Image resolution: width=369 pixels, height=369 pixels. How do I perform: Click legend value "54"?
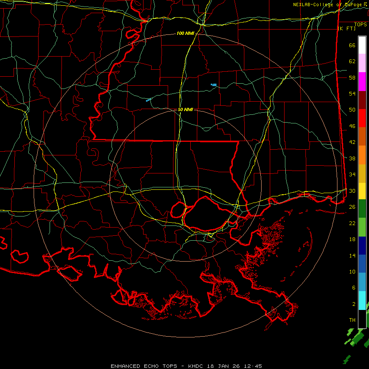[x=352, y=93]
